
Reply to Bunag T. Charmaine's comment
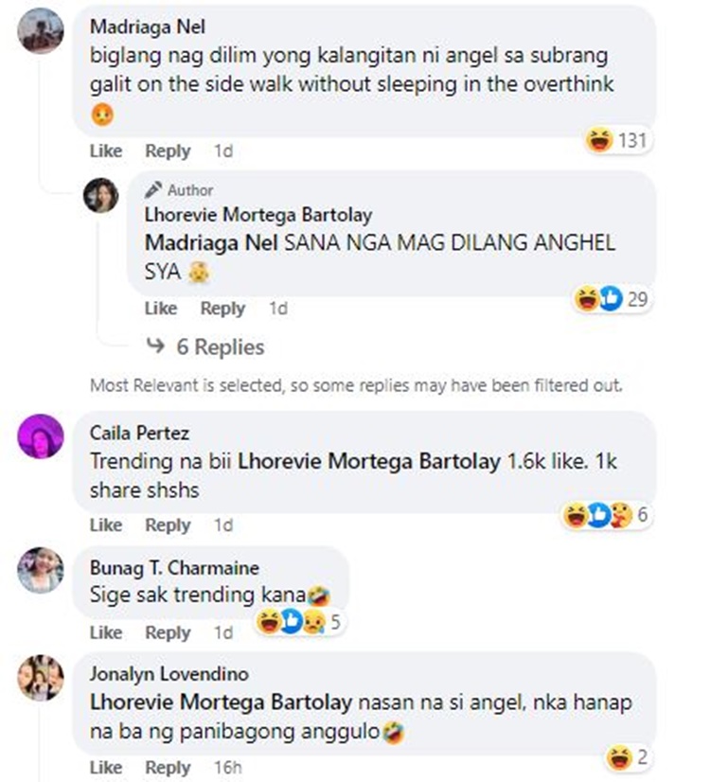coord(168,632)
